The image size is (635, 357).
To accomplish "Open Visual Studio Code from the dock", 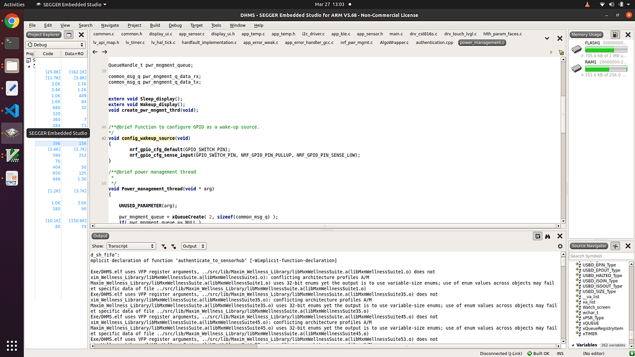I will pos(12,111).
